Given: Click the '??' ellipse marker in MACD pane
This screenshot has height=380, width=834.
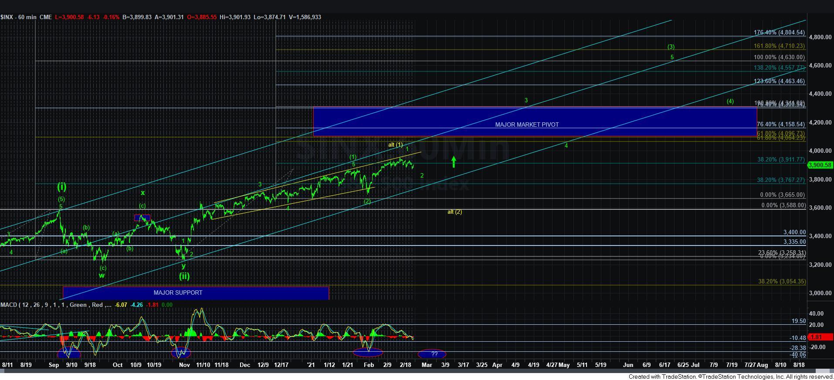Looking at the screenshot, I should tap(432, 354).
